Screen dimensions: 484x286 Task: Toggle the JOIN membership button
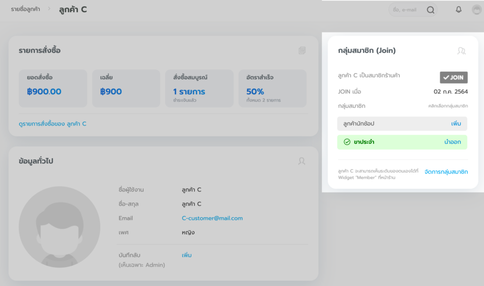453,77
